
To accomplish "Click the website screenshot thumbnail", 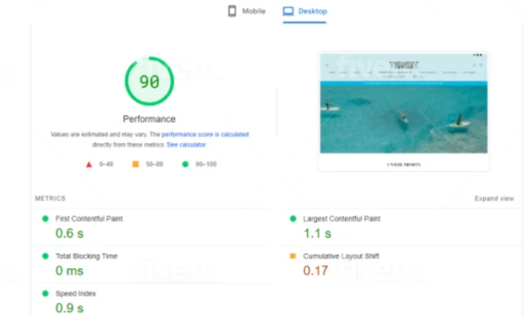I will (x=403, y=112).
